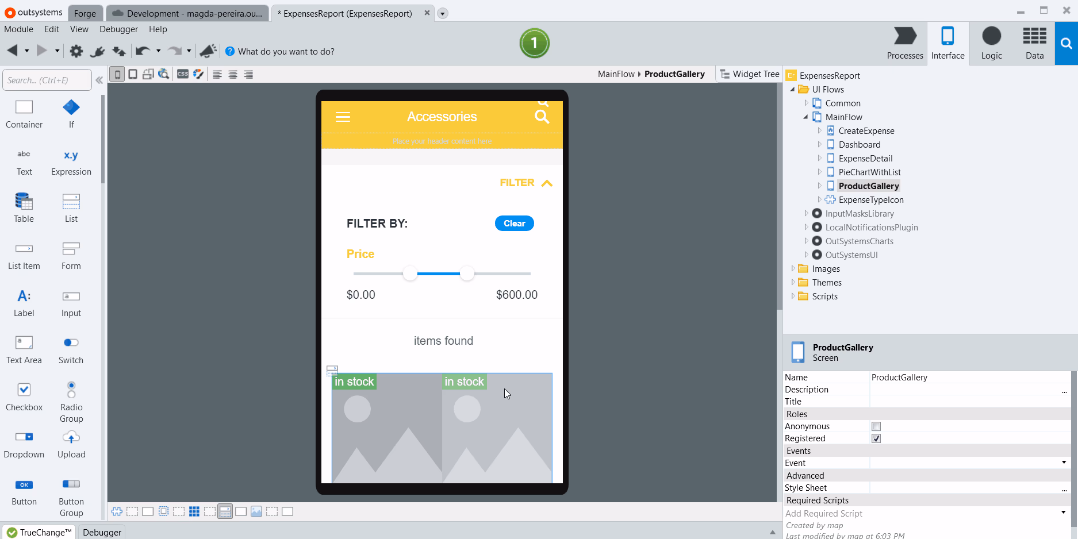
Task: Click the feedback megaphone icon
Action: (x=208, y=51)
